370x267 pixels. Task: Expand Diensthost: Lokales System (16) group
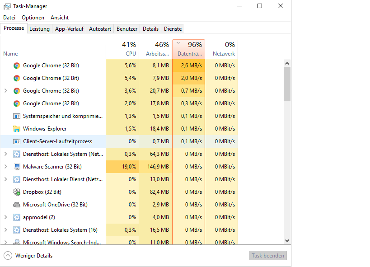pyautogui.click(x=6, y=230)
